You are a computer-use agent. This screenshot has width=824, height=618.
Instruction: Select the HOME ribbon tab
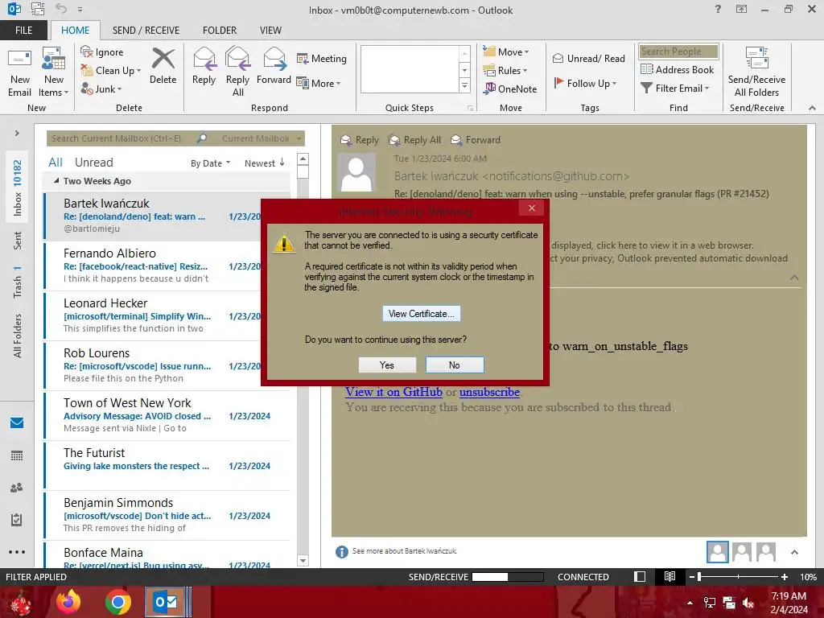[x=75, y=30]
